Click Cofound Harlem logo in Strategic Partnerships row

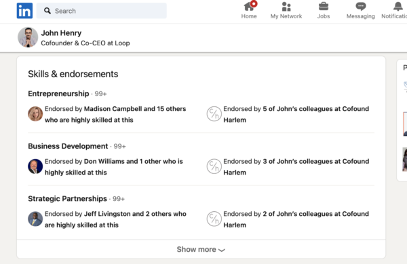214,219
